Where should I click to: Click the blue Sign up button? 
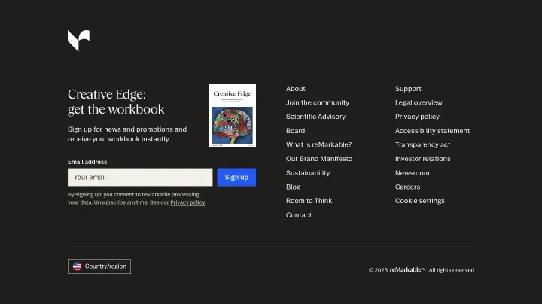pos(236,178)
